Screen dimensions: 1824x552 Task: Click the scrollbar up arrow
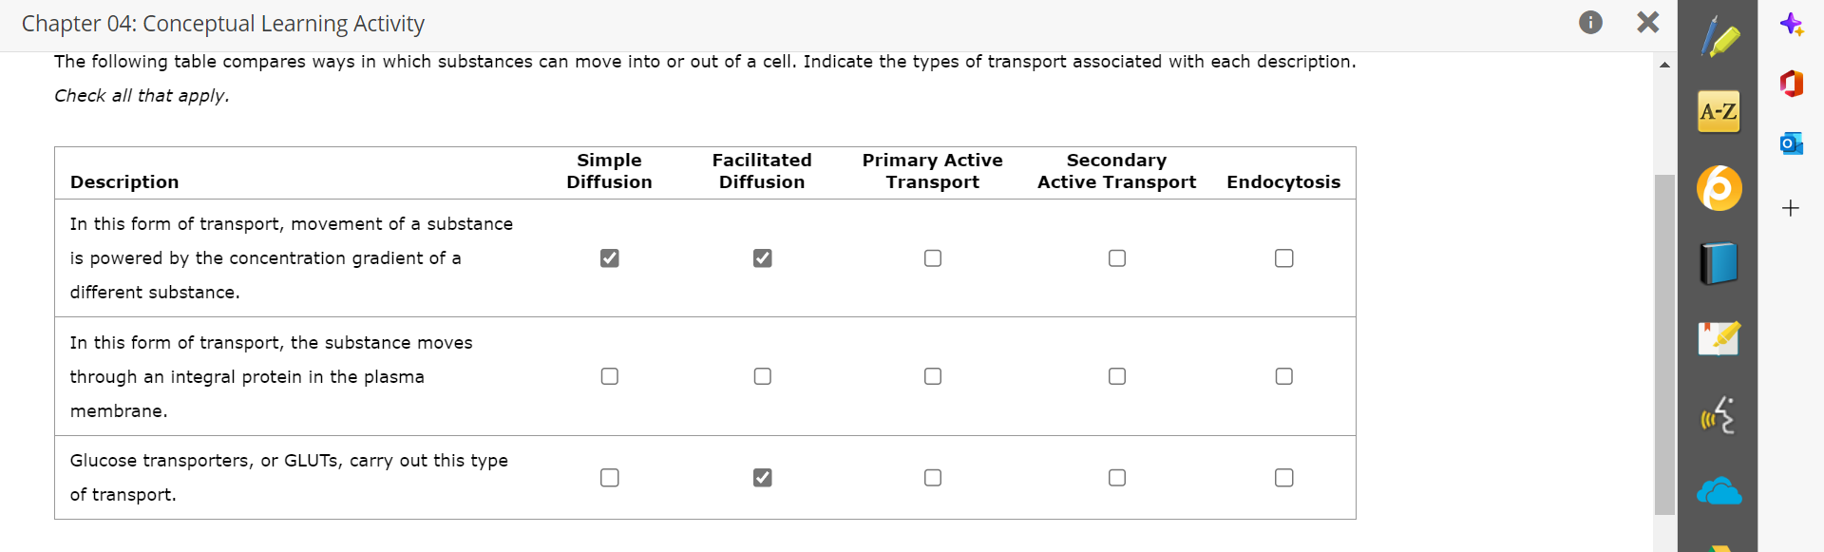(1664, 65)
